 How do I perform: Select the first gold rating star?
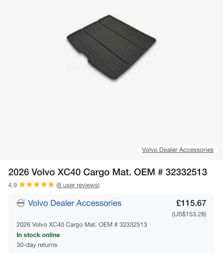(22, 184)
